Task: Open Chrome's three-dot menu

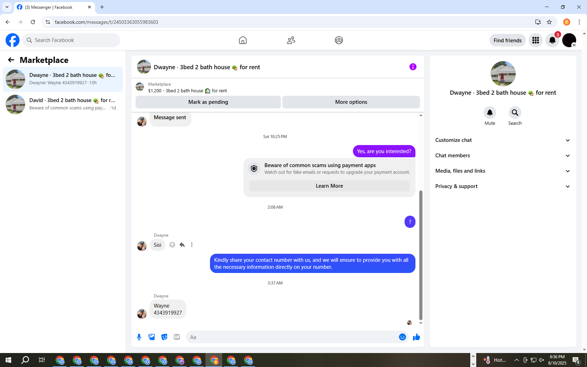Action: pos(579,22)
